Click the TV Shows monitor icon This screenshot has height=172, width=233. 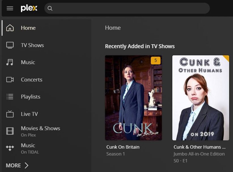point(10,45)
